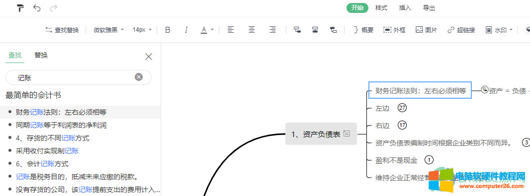The image size is (530, 196).
Task: Select result 财务记账法则：左右必须相等
Action: pyautogui.click(x=81, y=112)
